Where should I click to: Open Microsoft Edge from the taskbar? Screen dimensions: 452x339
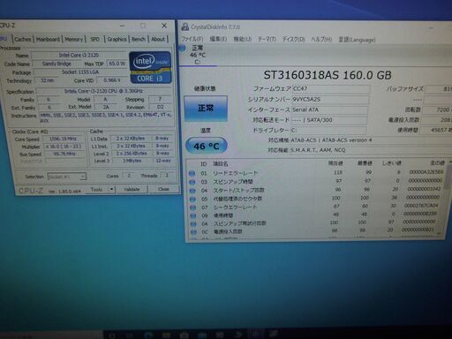tap(148, 335)
